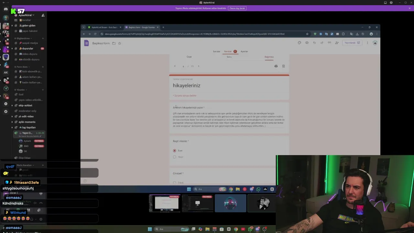
Task: Delete the current response with trash icon
Action: pos(283,66)
